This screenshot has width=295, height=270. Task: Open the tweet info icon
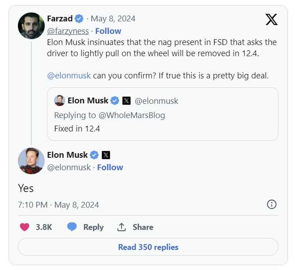(x=271, y=205)
